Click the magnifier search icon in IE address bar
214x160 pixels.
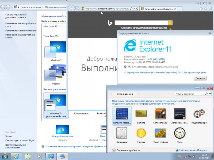[131, 9]
